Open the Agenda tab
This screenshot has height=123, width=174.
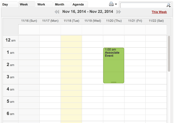tap(78, 4)
